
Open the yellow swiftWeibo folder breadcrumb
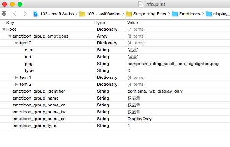coord(100,14)
